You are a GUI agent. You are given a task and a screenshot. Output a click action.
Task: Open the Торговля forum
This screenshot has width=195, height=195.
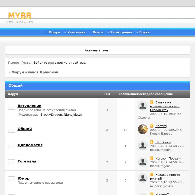pyautogui.click(x=27, y=161)
